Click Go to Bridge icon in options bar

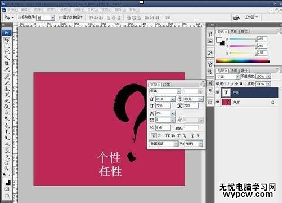(x=236, y=17)
